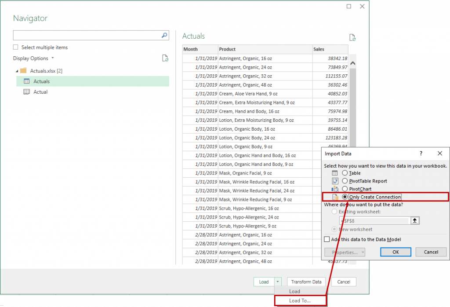Check the Select multiple items checkbox
450x307 pixels.
(15, 47)
